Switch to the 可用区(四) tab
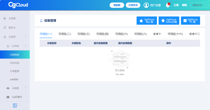 click(x=103, y=34)
